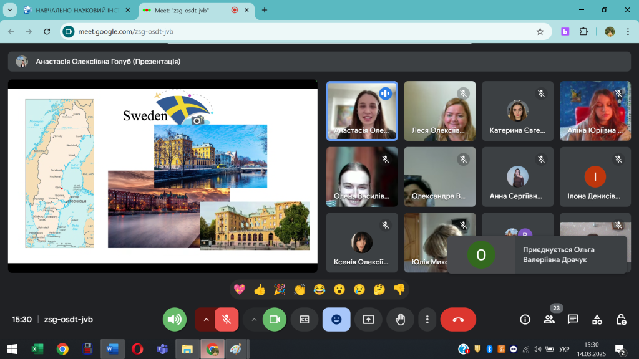639x359 pixels.
Task: Open host controls lock icon
Action: click(621, 320)
